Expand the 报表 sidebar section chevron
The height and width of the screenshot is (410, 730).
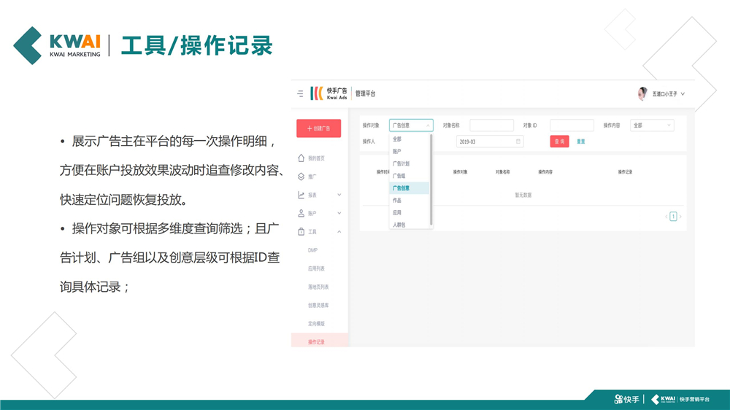[x=339, y=195]
